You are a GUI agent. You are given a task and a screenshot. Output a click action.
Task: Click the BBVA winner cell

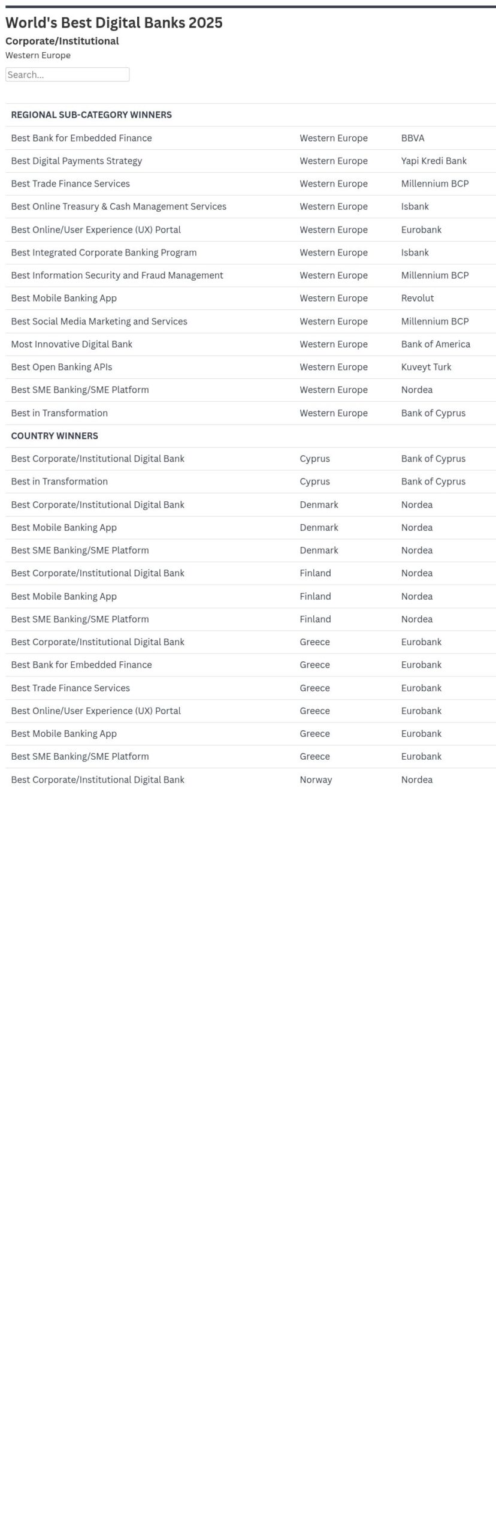pos(413,138)
